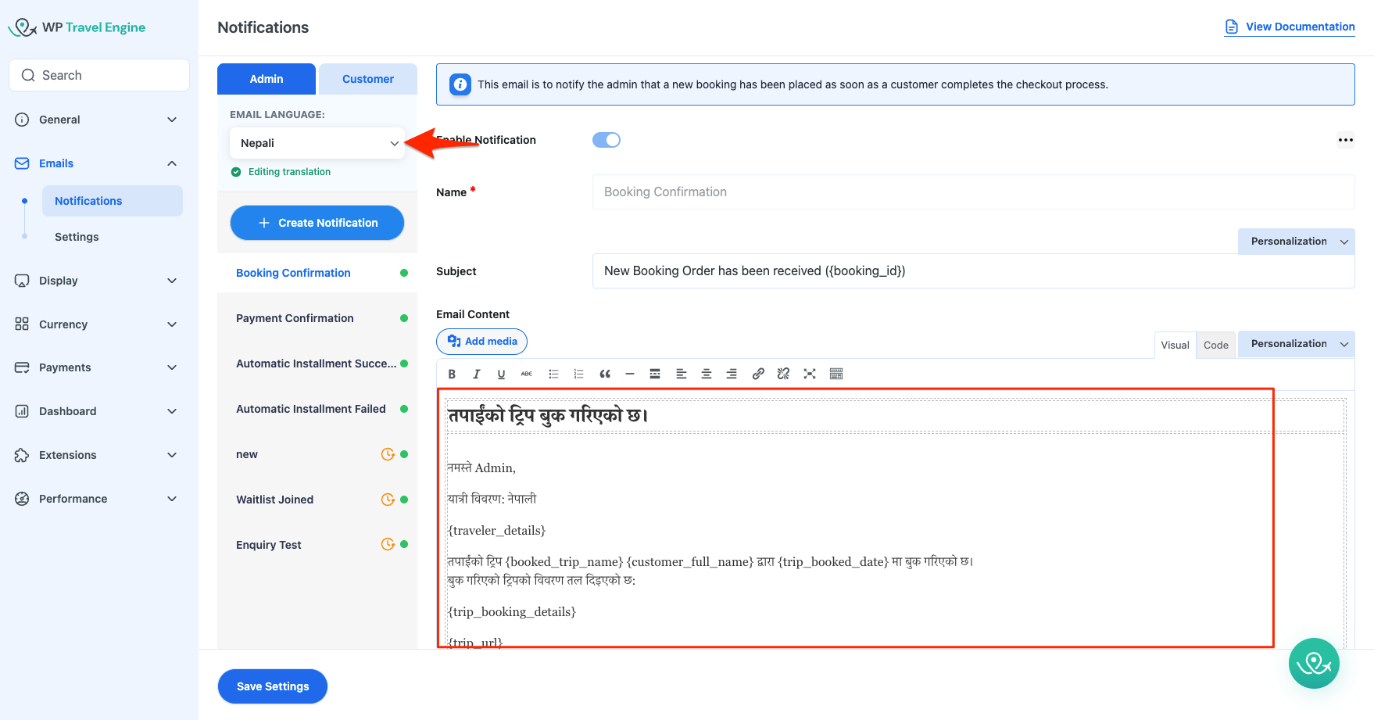Click into the Subject input field

972,271
